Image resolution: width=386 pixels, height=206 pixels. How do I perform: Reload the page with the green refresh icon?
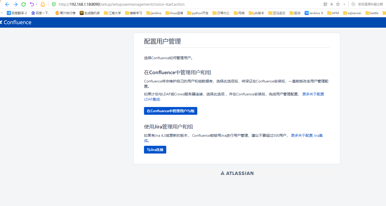(24, 4)
